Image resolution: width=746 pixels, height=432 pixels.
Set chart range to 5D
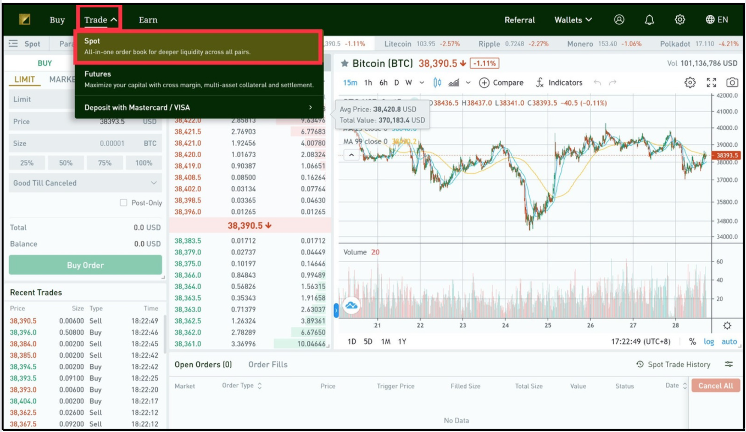tap(368, 341)
